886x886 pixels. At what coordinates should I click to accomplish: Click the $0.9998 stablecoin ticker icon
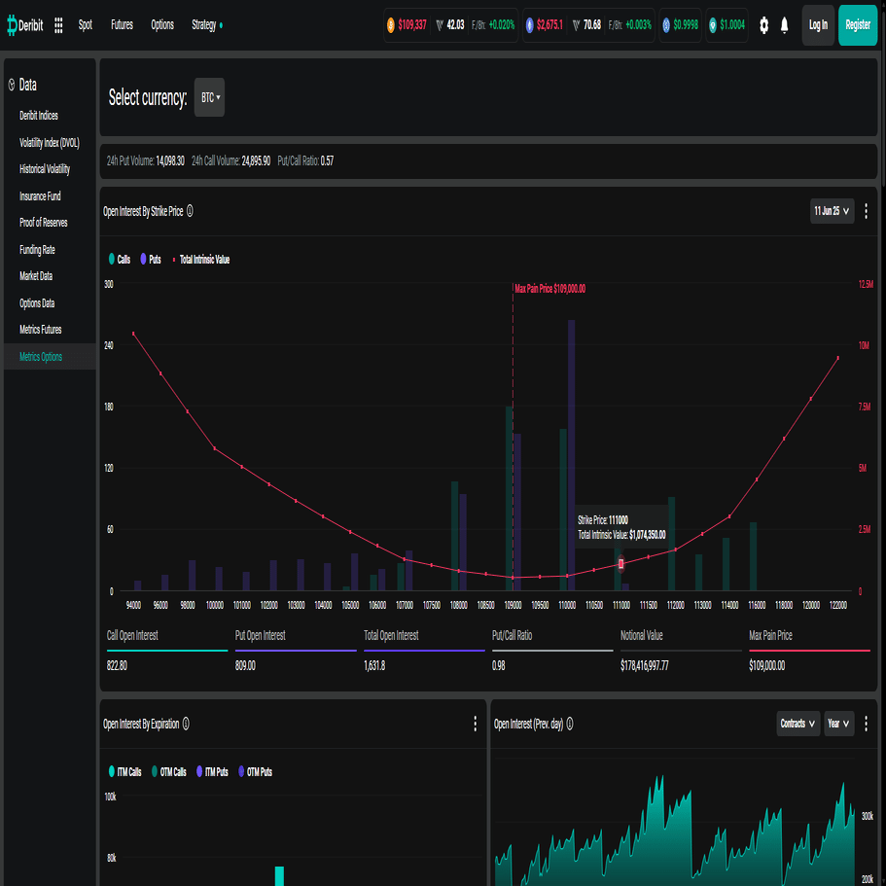click(666, 25)
